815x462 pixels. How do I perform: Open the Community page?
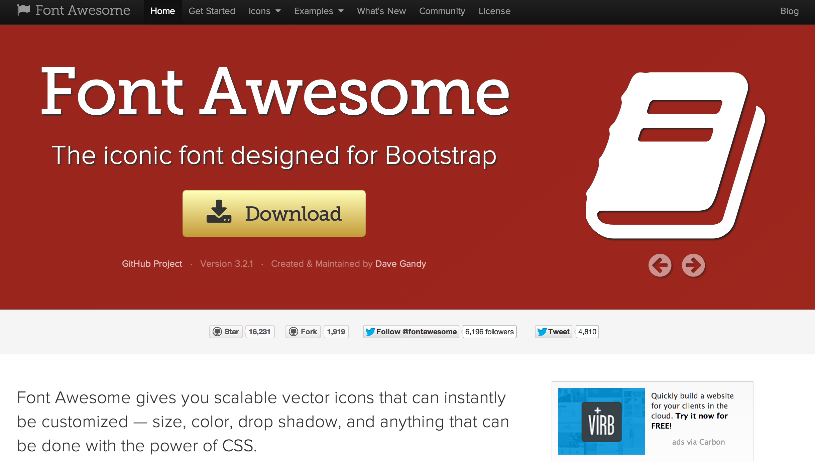point(442,11)
